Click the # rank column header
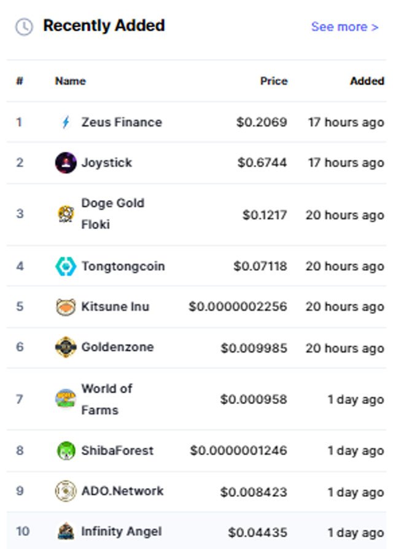This screenshot has width=393, height=549. pyautogui.click(x=20, y=81)
